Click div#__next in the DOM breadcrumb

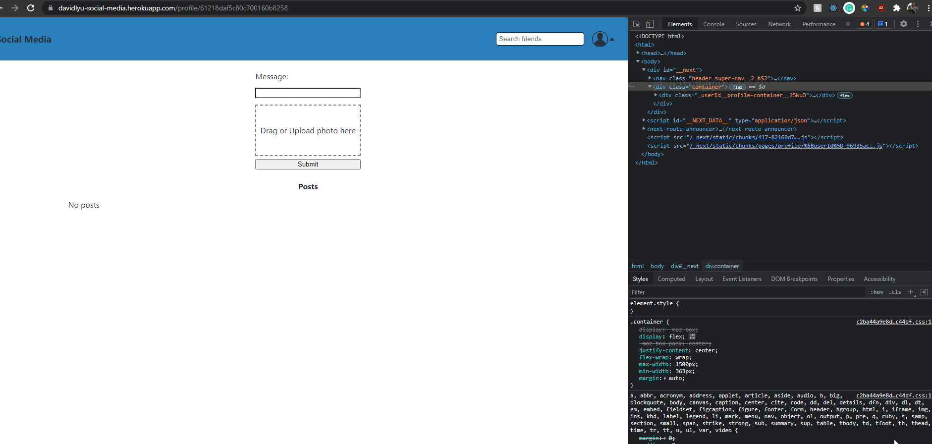coord(684,266)
